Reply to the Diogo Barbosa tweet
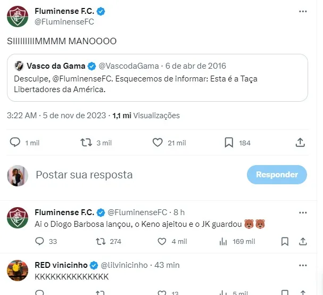The height and width of the screenshot is (295, 323). click(x=39, y=241)
